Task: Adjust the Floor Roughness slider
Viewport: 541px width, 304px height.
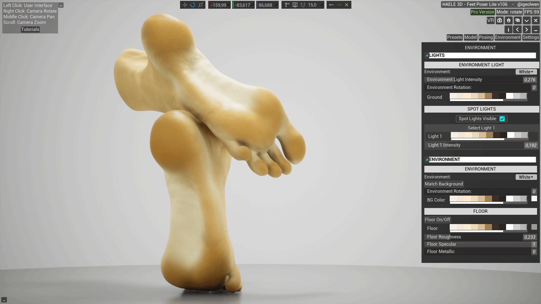Action: [x=473, y=237]
